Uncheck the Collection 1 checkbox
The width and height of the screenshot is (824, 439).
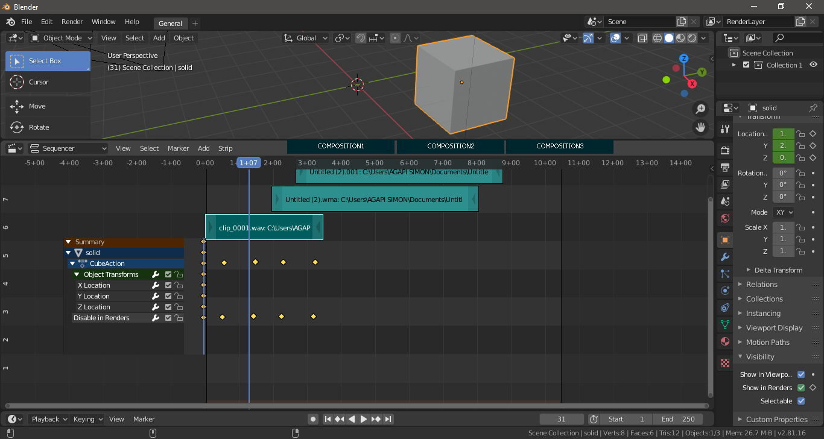tap(746, 65)
